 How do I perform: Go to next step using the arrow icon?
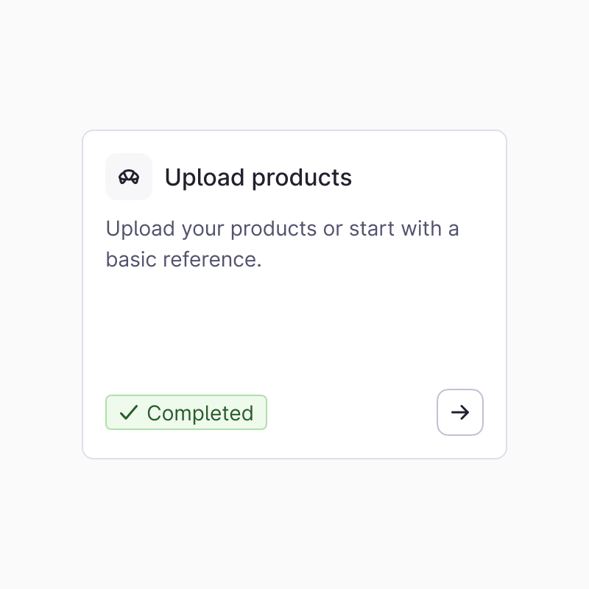(x=460, y=412)
